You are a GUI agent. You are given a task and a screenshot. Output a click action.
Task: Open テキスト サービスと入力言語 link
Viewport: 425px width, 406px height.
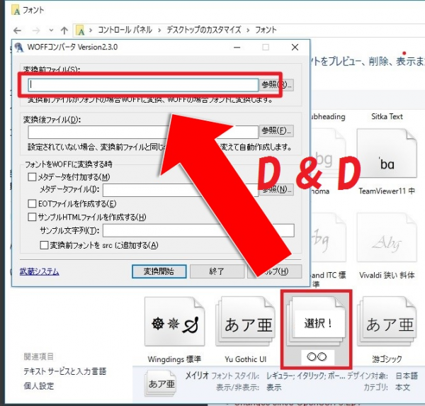[x=64, y=371]
